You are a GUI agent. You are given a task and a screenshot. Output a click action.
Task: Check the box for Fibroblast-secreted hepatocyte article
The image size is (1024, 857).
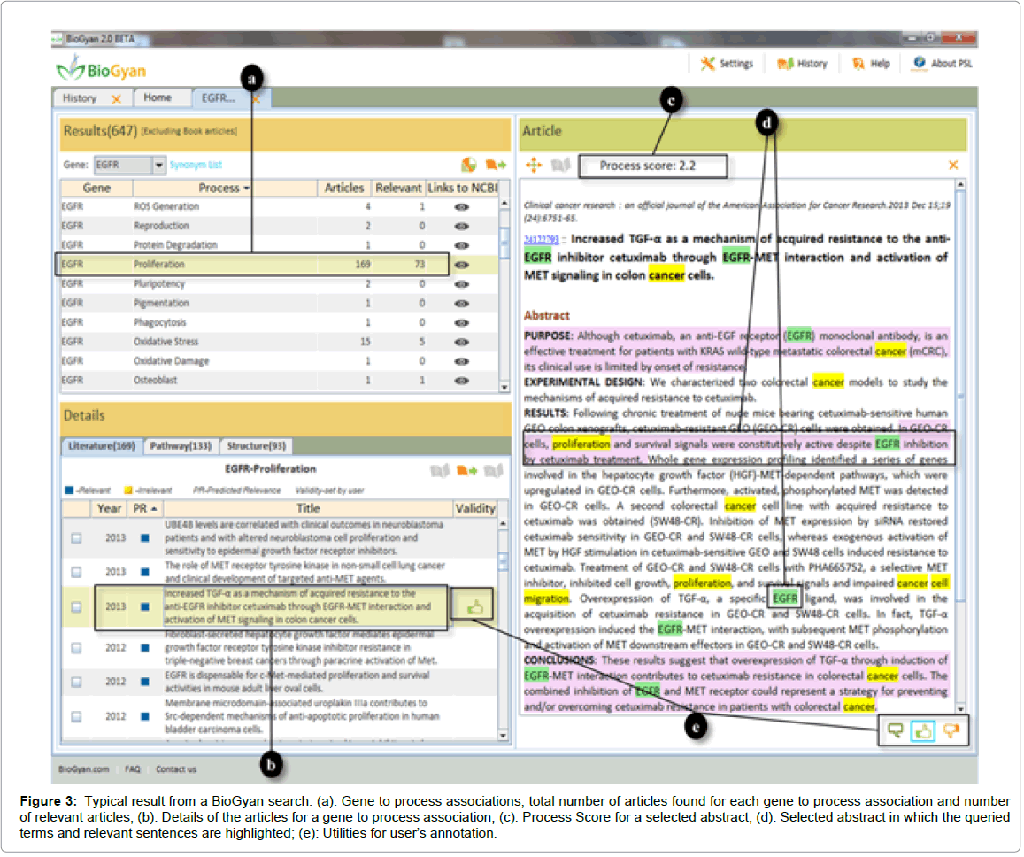tap(76, 649)
